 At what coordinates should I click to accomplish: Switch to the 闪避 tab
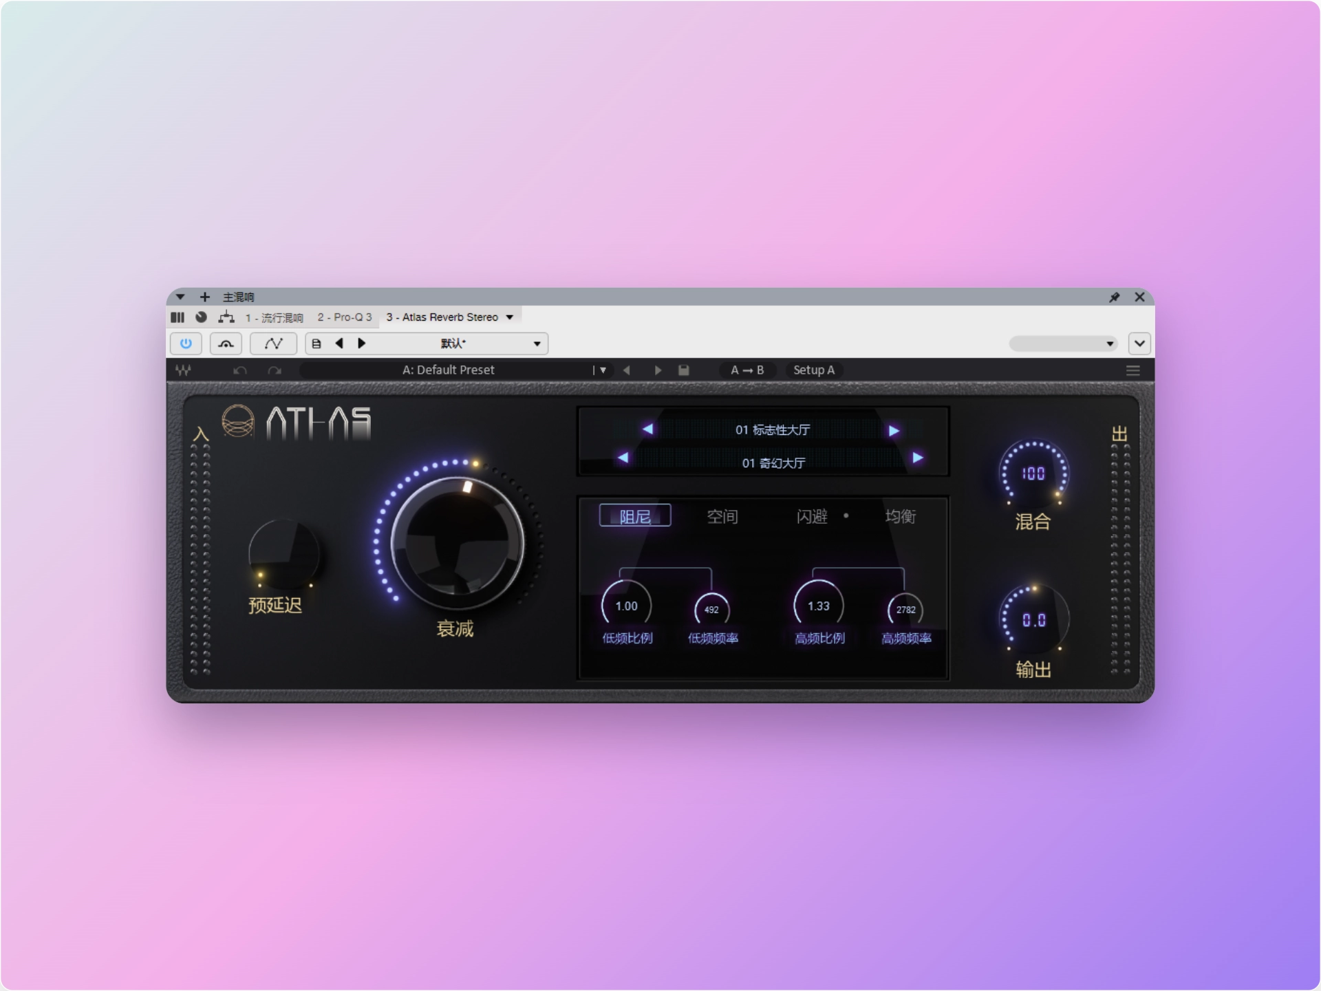click(812, 517)
